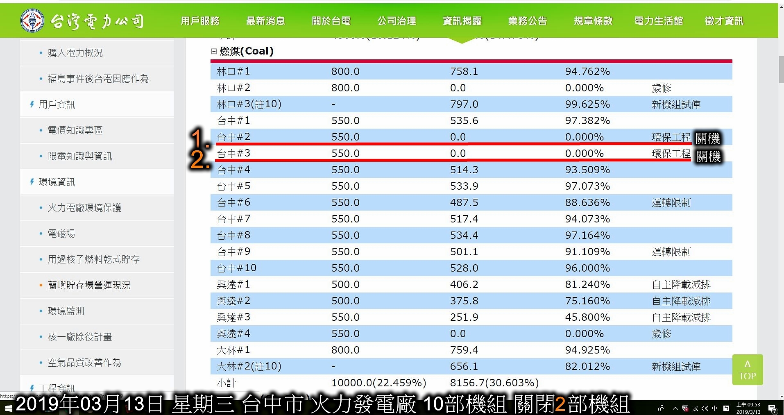784x415 pixels.
Task: Open 核一廠除役計畫 sidebar link
Action: [80, 337]
